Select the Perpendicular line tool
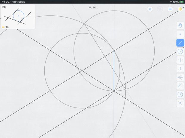Screen dimensions: 185x138 tap(180, 69)
